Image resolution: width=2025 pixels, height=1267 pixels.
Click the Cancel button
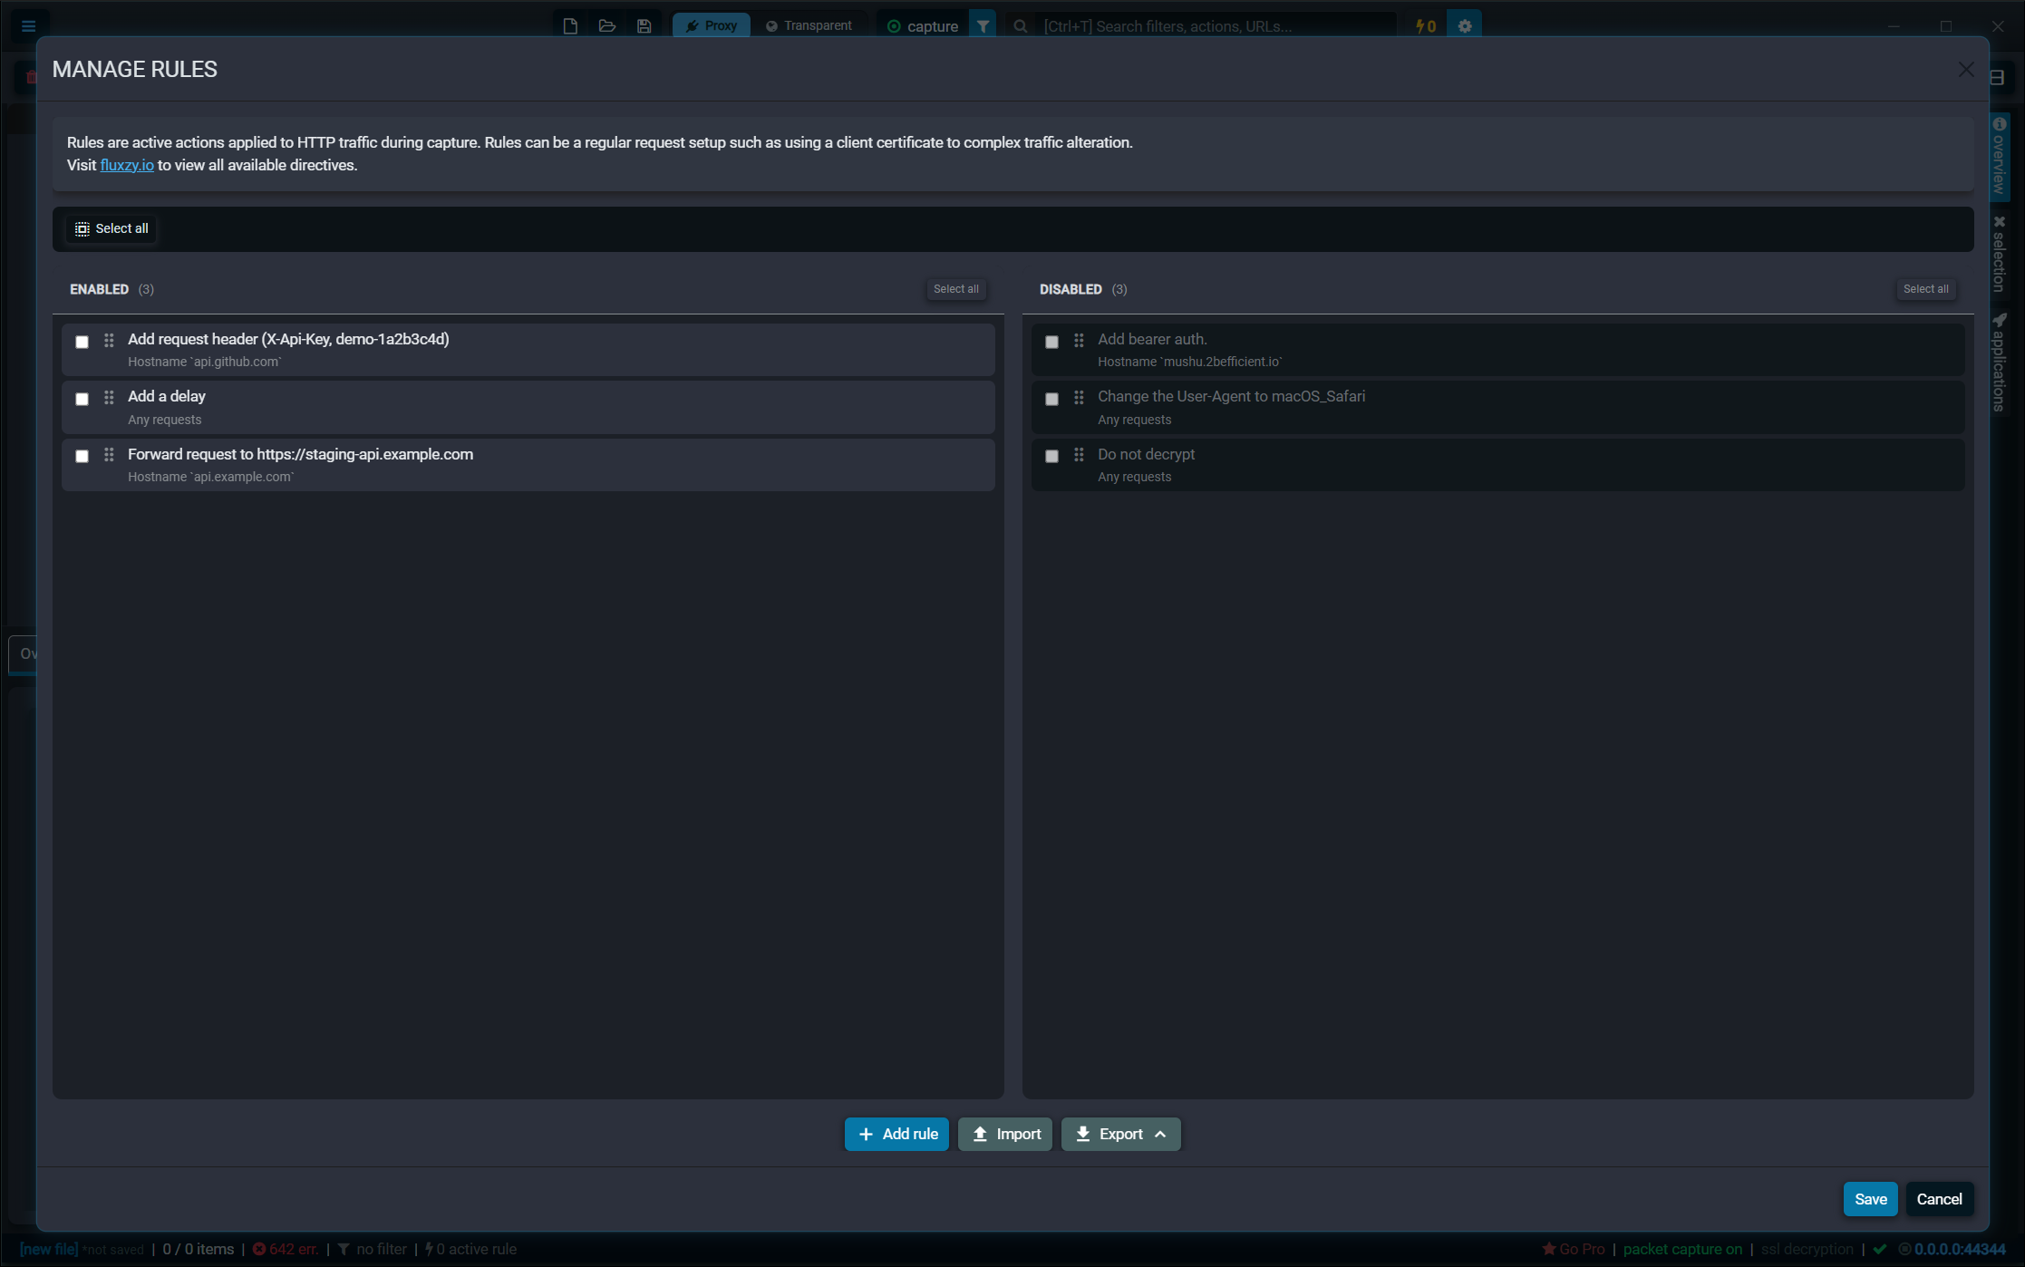coord(1939,1199)
